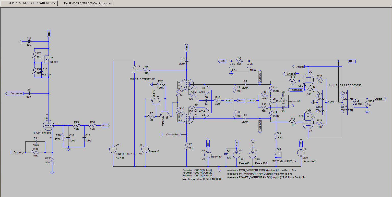Select capacitor C3 270n
Viewport: 392px width, 197px height.
click(245, 118)
